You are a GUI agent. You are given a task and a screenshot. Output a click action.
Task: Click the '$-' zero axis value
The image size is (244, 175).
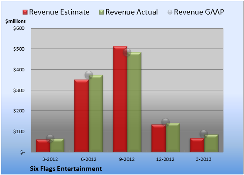[22, 152]
